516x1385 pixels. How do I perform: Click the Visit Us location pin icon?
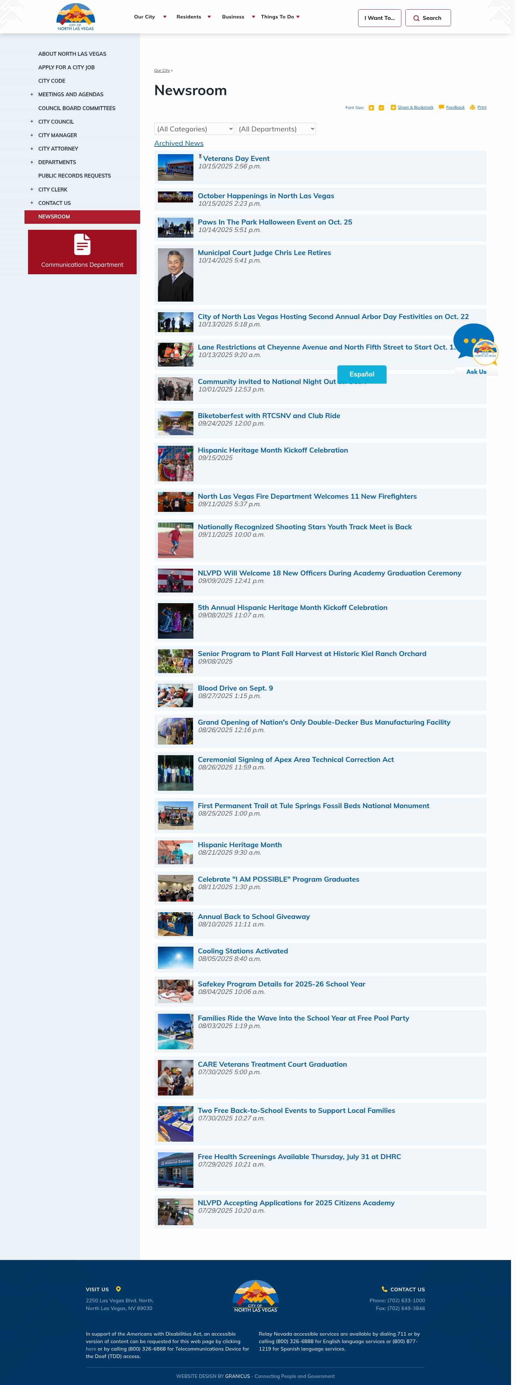pyautogui.click(x=119, y=1289)
